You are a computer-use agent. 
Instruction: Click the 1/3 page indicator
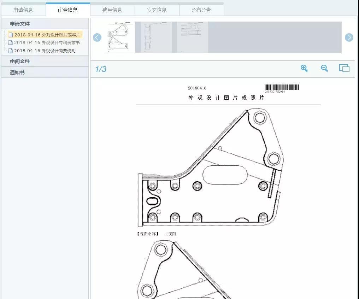point(101,69)
